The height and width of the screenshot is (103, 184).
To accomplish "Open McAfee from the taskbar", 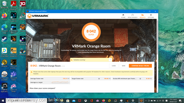I will pyautogui.click(x=80, y=100).
